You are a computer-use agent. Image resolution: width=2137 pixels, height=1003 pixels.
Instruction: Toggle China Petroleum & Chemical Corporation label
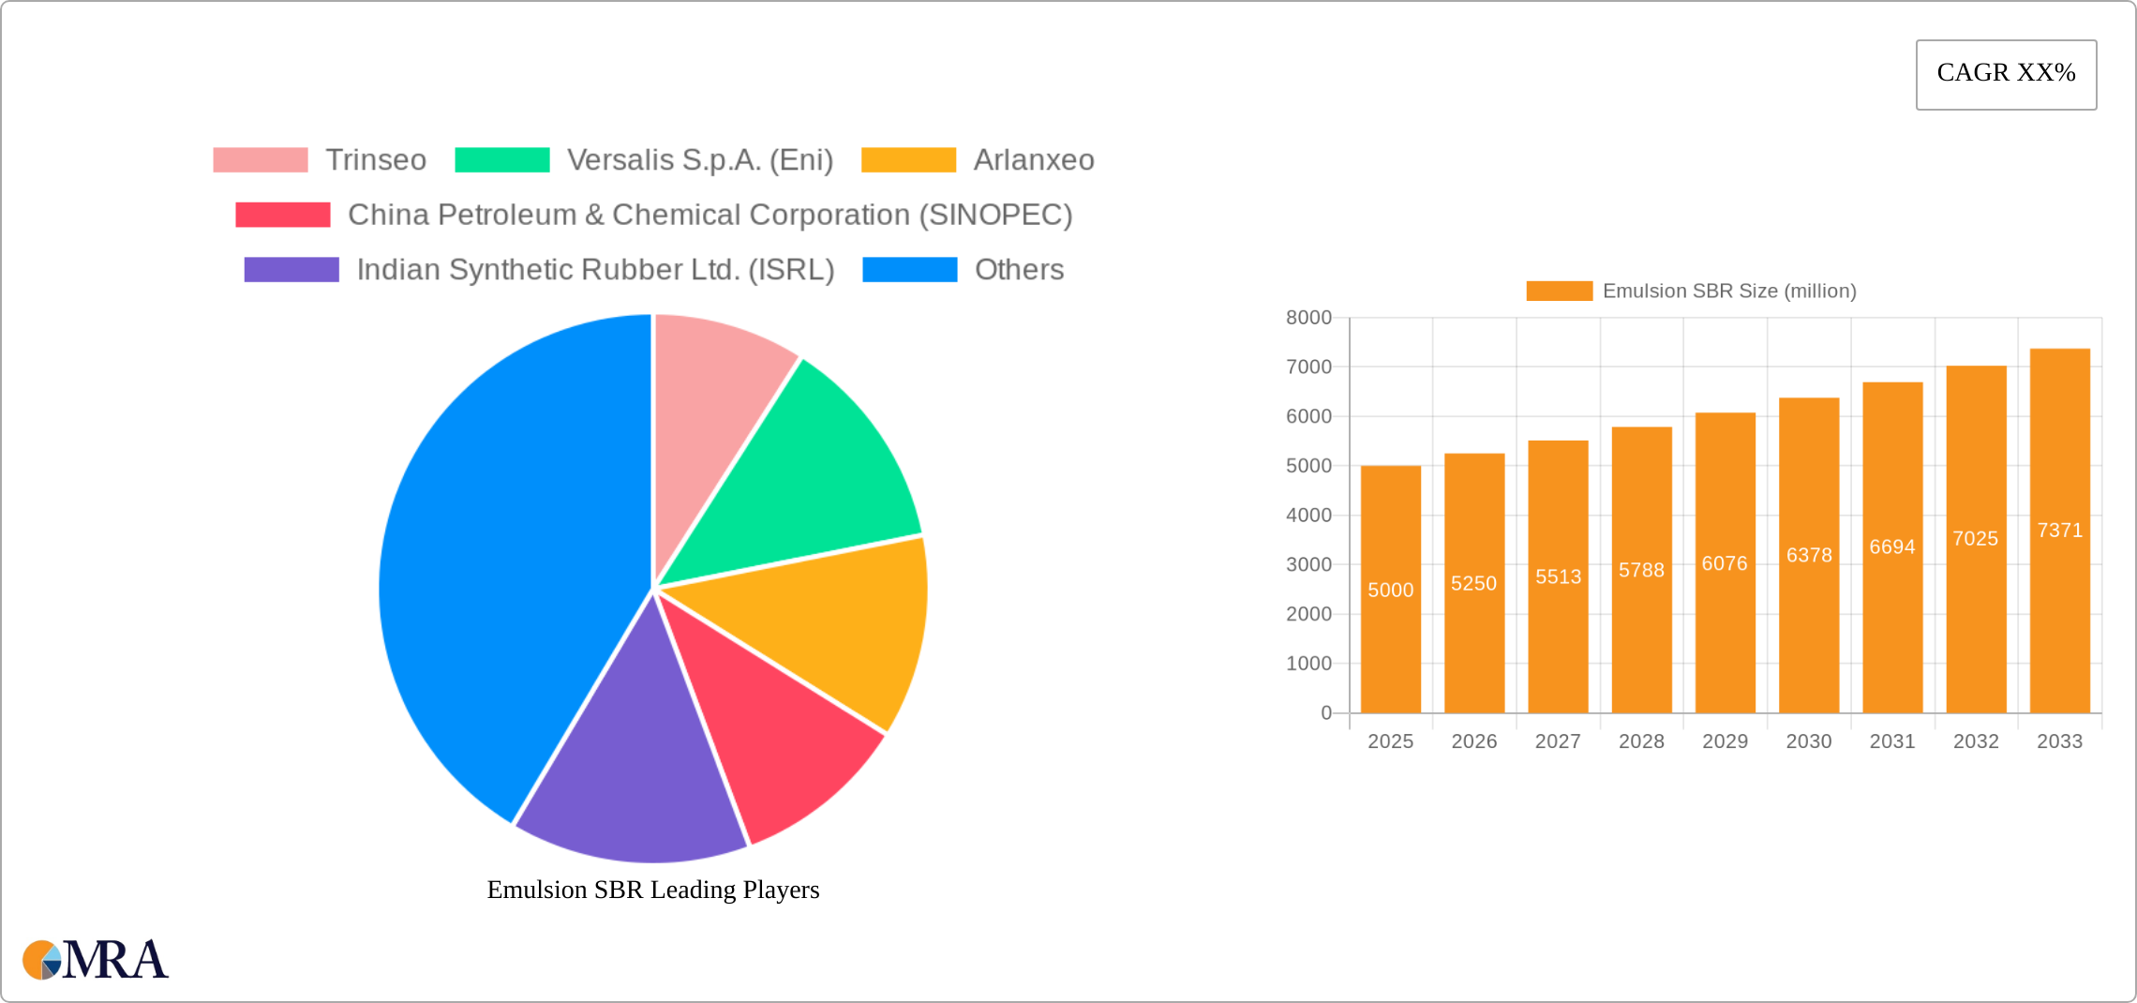tap(710, 215)
